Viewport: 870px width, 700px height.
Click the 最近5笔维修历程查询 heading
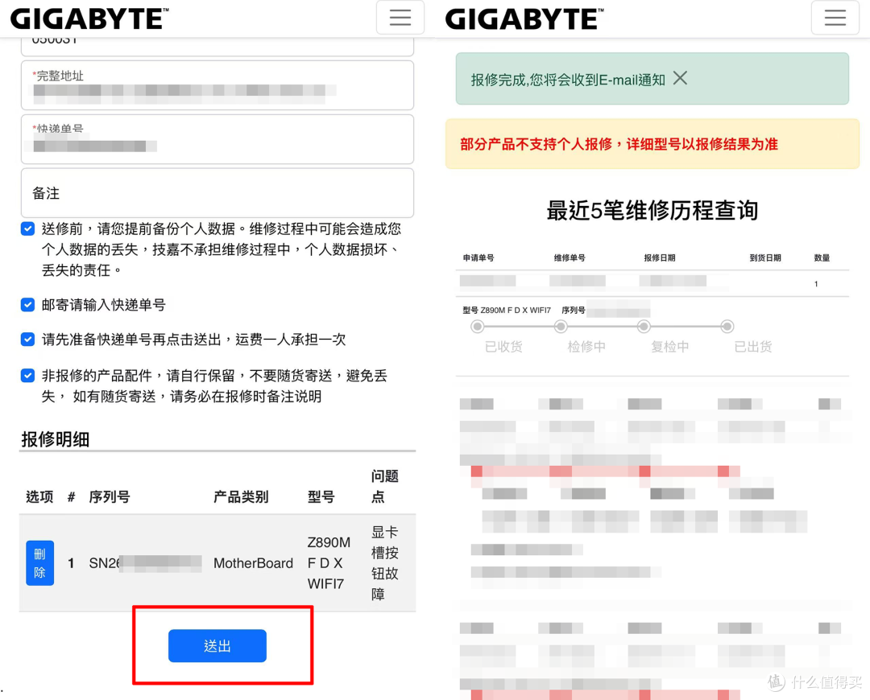652,211
